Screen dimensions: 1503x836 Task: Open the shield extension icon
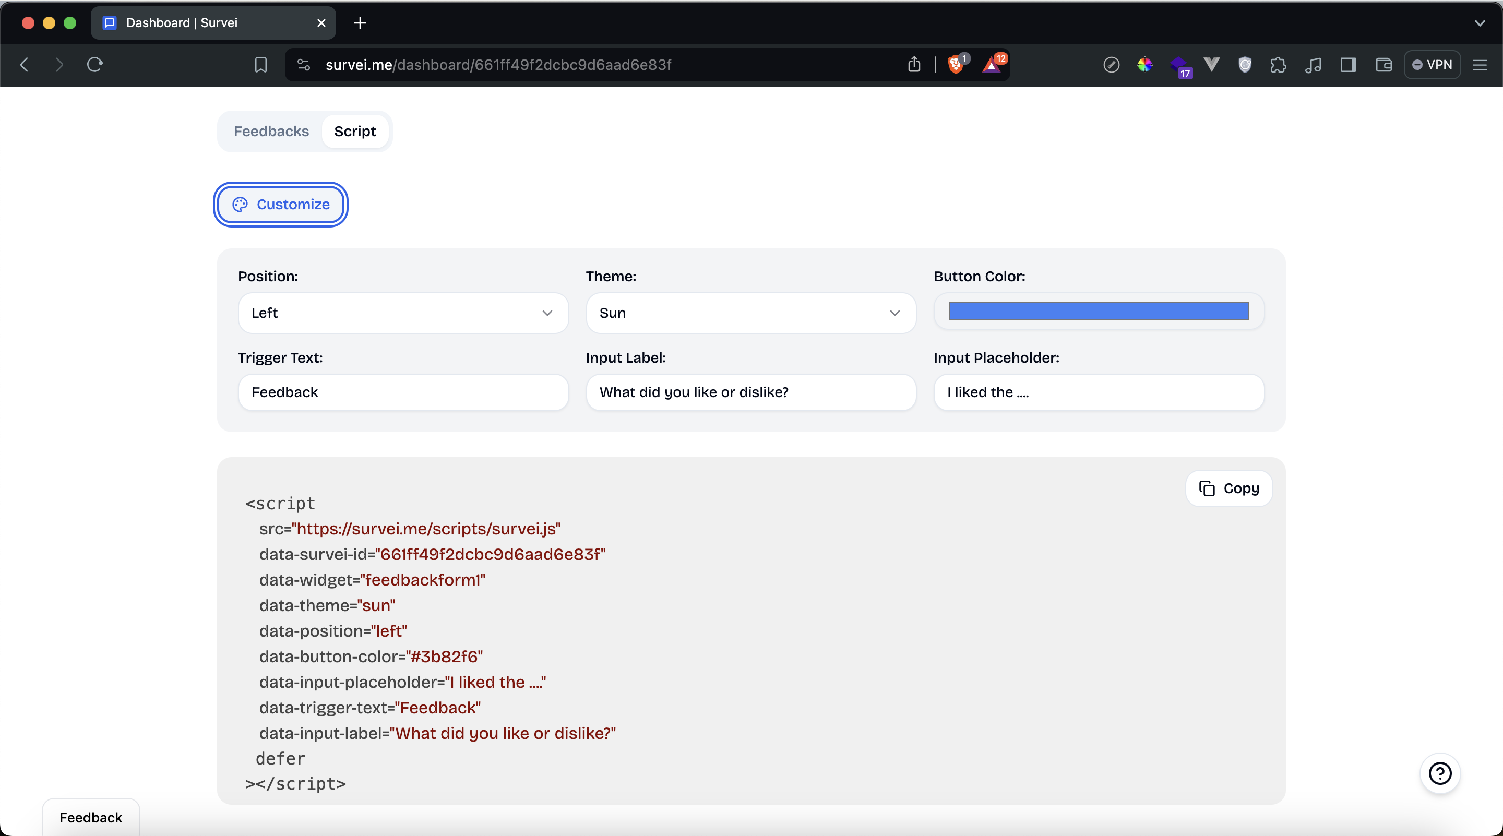click(1245, 65)
